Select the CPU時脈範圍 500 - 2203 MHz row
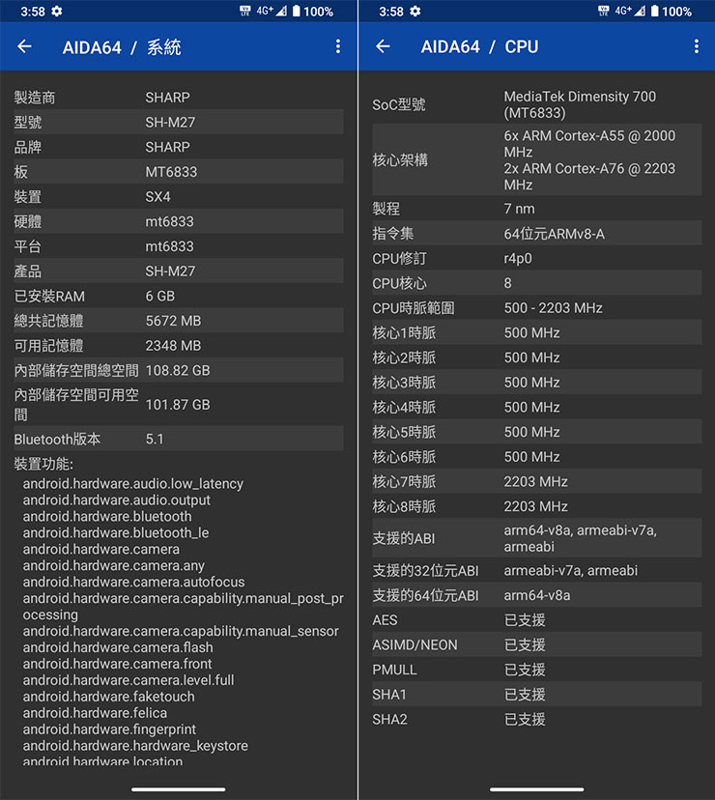This screenshot has height=800, width=715. [536, 307]
